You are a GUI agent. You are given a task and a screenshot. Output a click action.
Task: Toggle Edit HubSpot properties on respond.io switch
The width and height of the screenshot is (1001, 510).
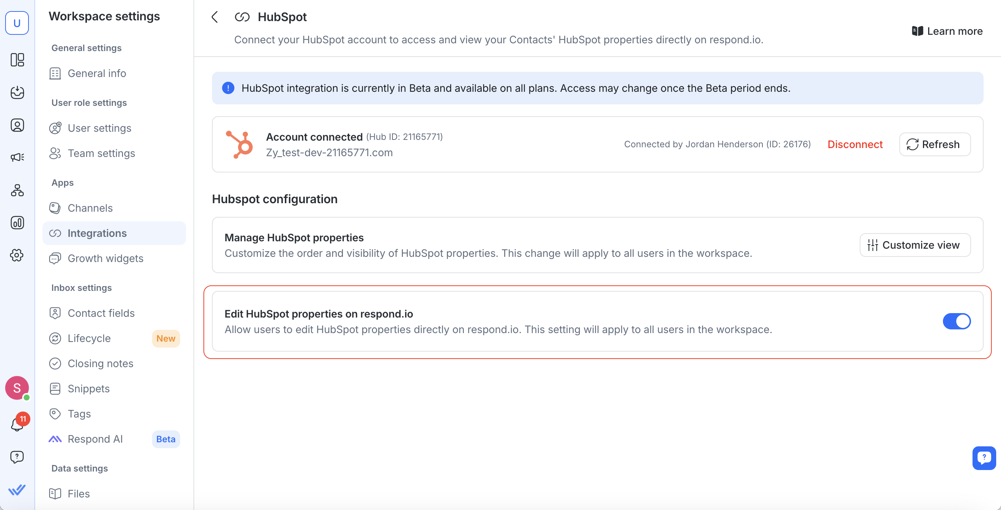(x=956, y=322)
